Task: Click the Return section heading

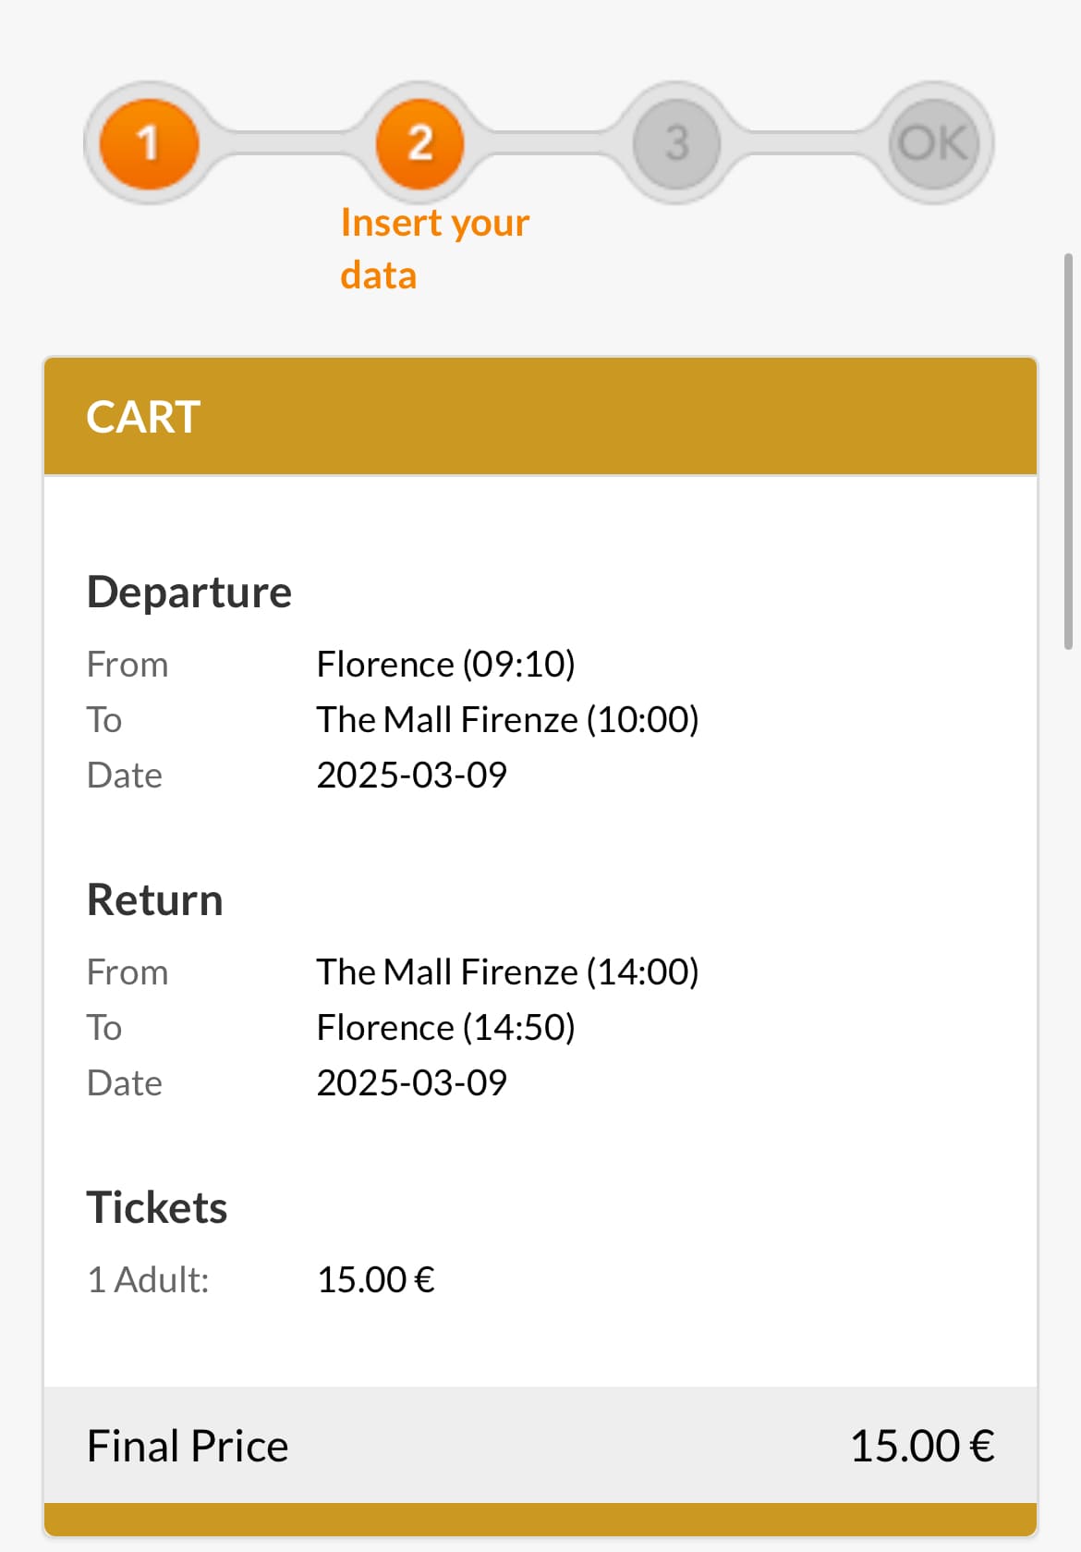Action: pyautogui.click(x=155, y=899)
